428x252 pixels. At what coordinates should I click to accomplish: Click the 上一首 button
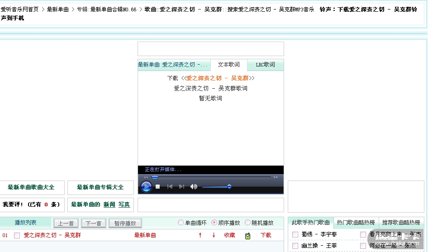tap(66, 223)
